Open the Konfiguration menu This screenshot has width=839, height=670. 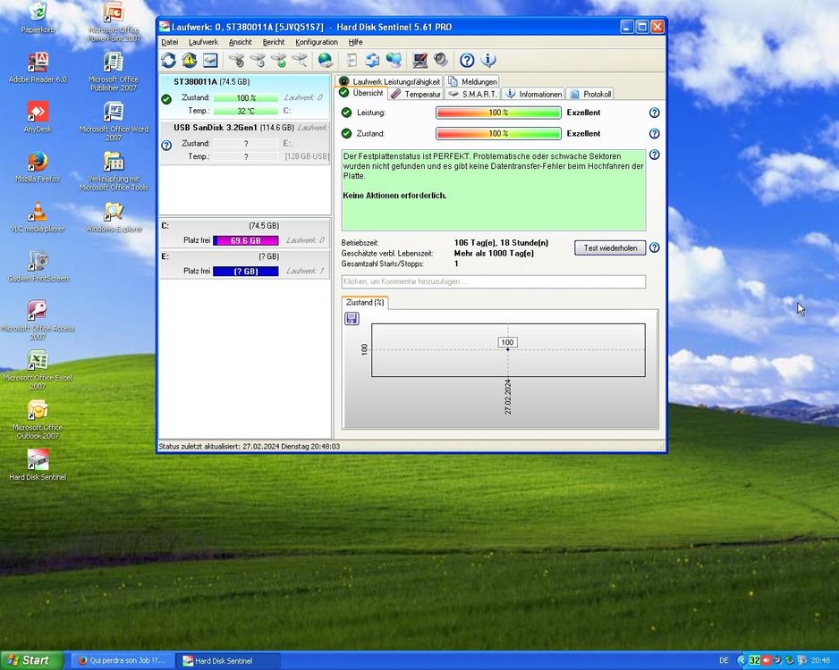click(317, 42)
